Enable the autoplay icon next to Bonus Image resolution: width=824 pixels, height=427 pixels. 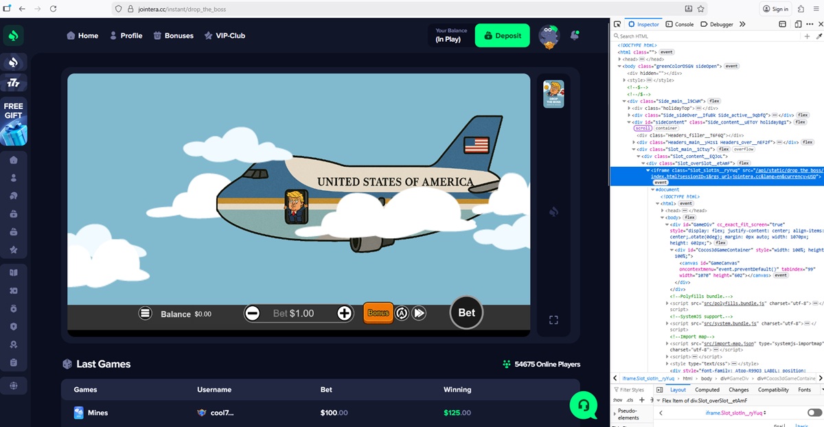(x=402, y=313)
